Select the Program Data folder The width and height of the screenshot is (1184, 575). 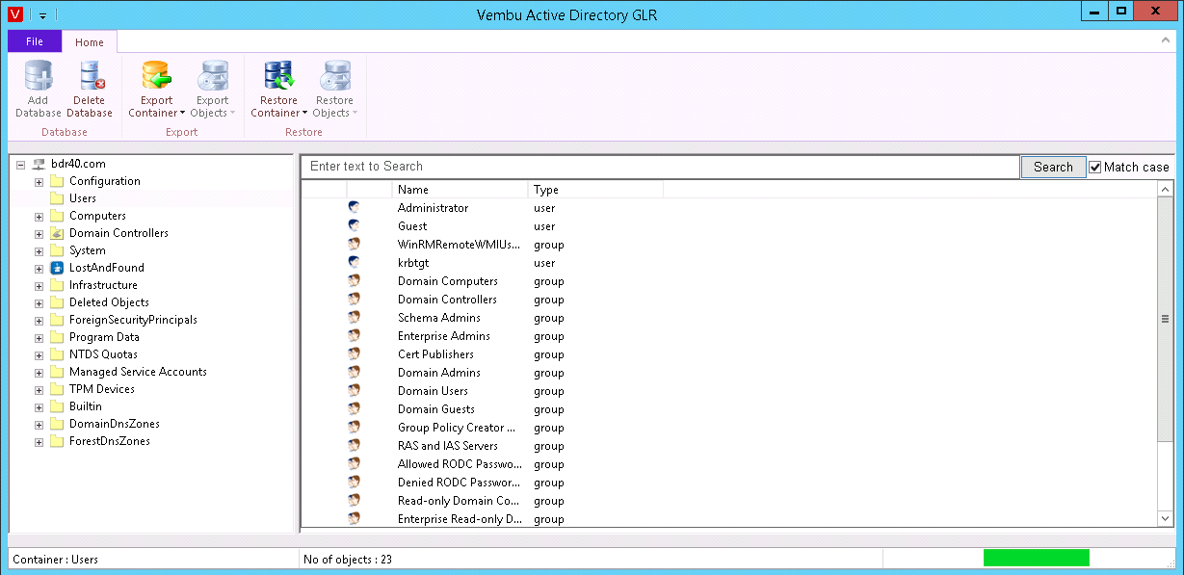(x=104, y=337)
